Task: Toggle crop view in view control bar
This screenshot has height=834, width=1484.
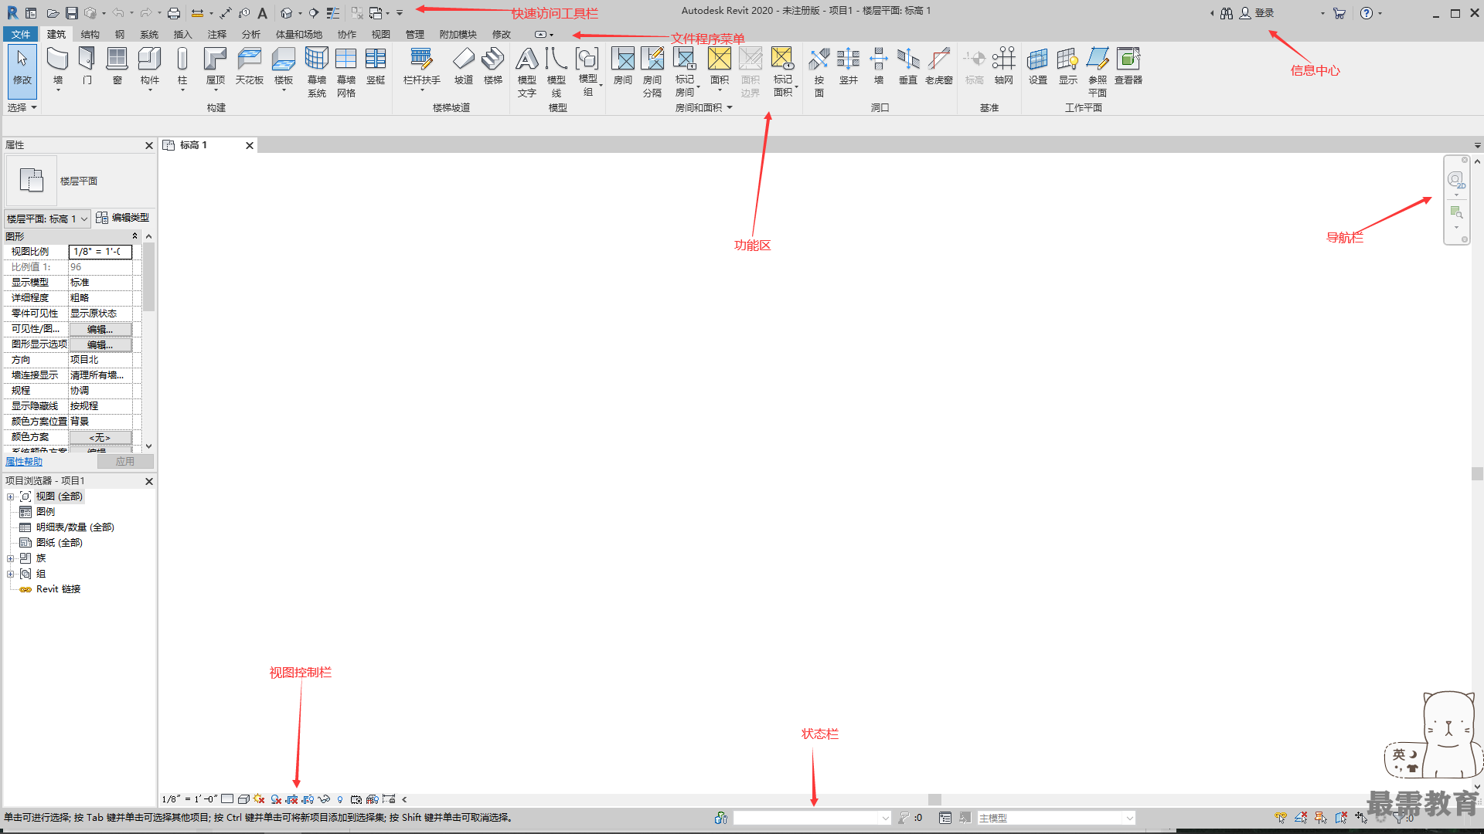Action: click(291, 799)
